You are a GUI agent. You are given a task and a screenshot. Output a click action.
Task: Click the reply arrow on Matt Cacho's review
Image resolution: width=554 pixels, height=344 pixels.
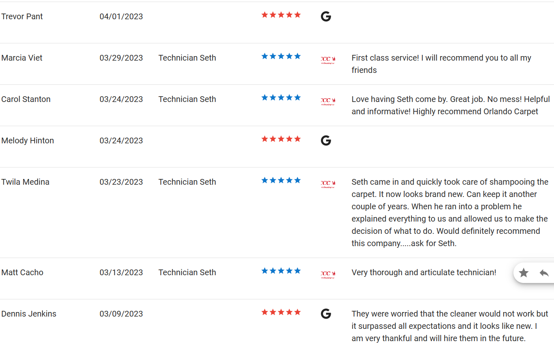tap(544, 273)
